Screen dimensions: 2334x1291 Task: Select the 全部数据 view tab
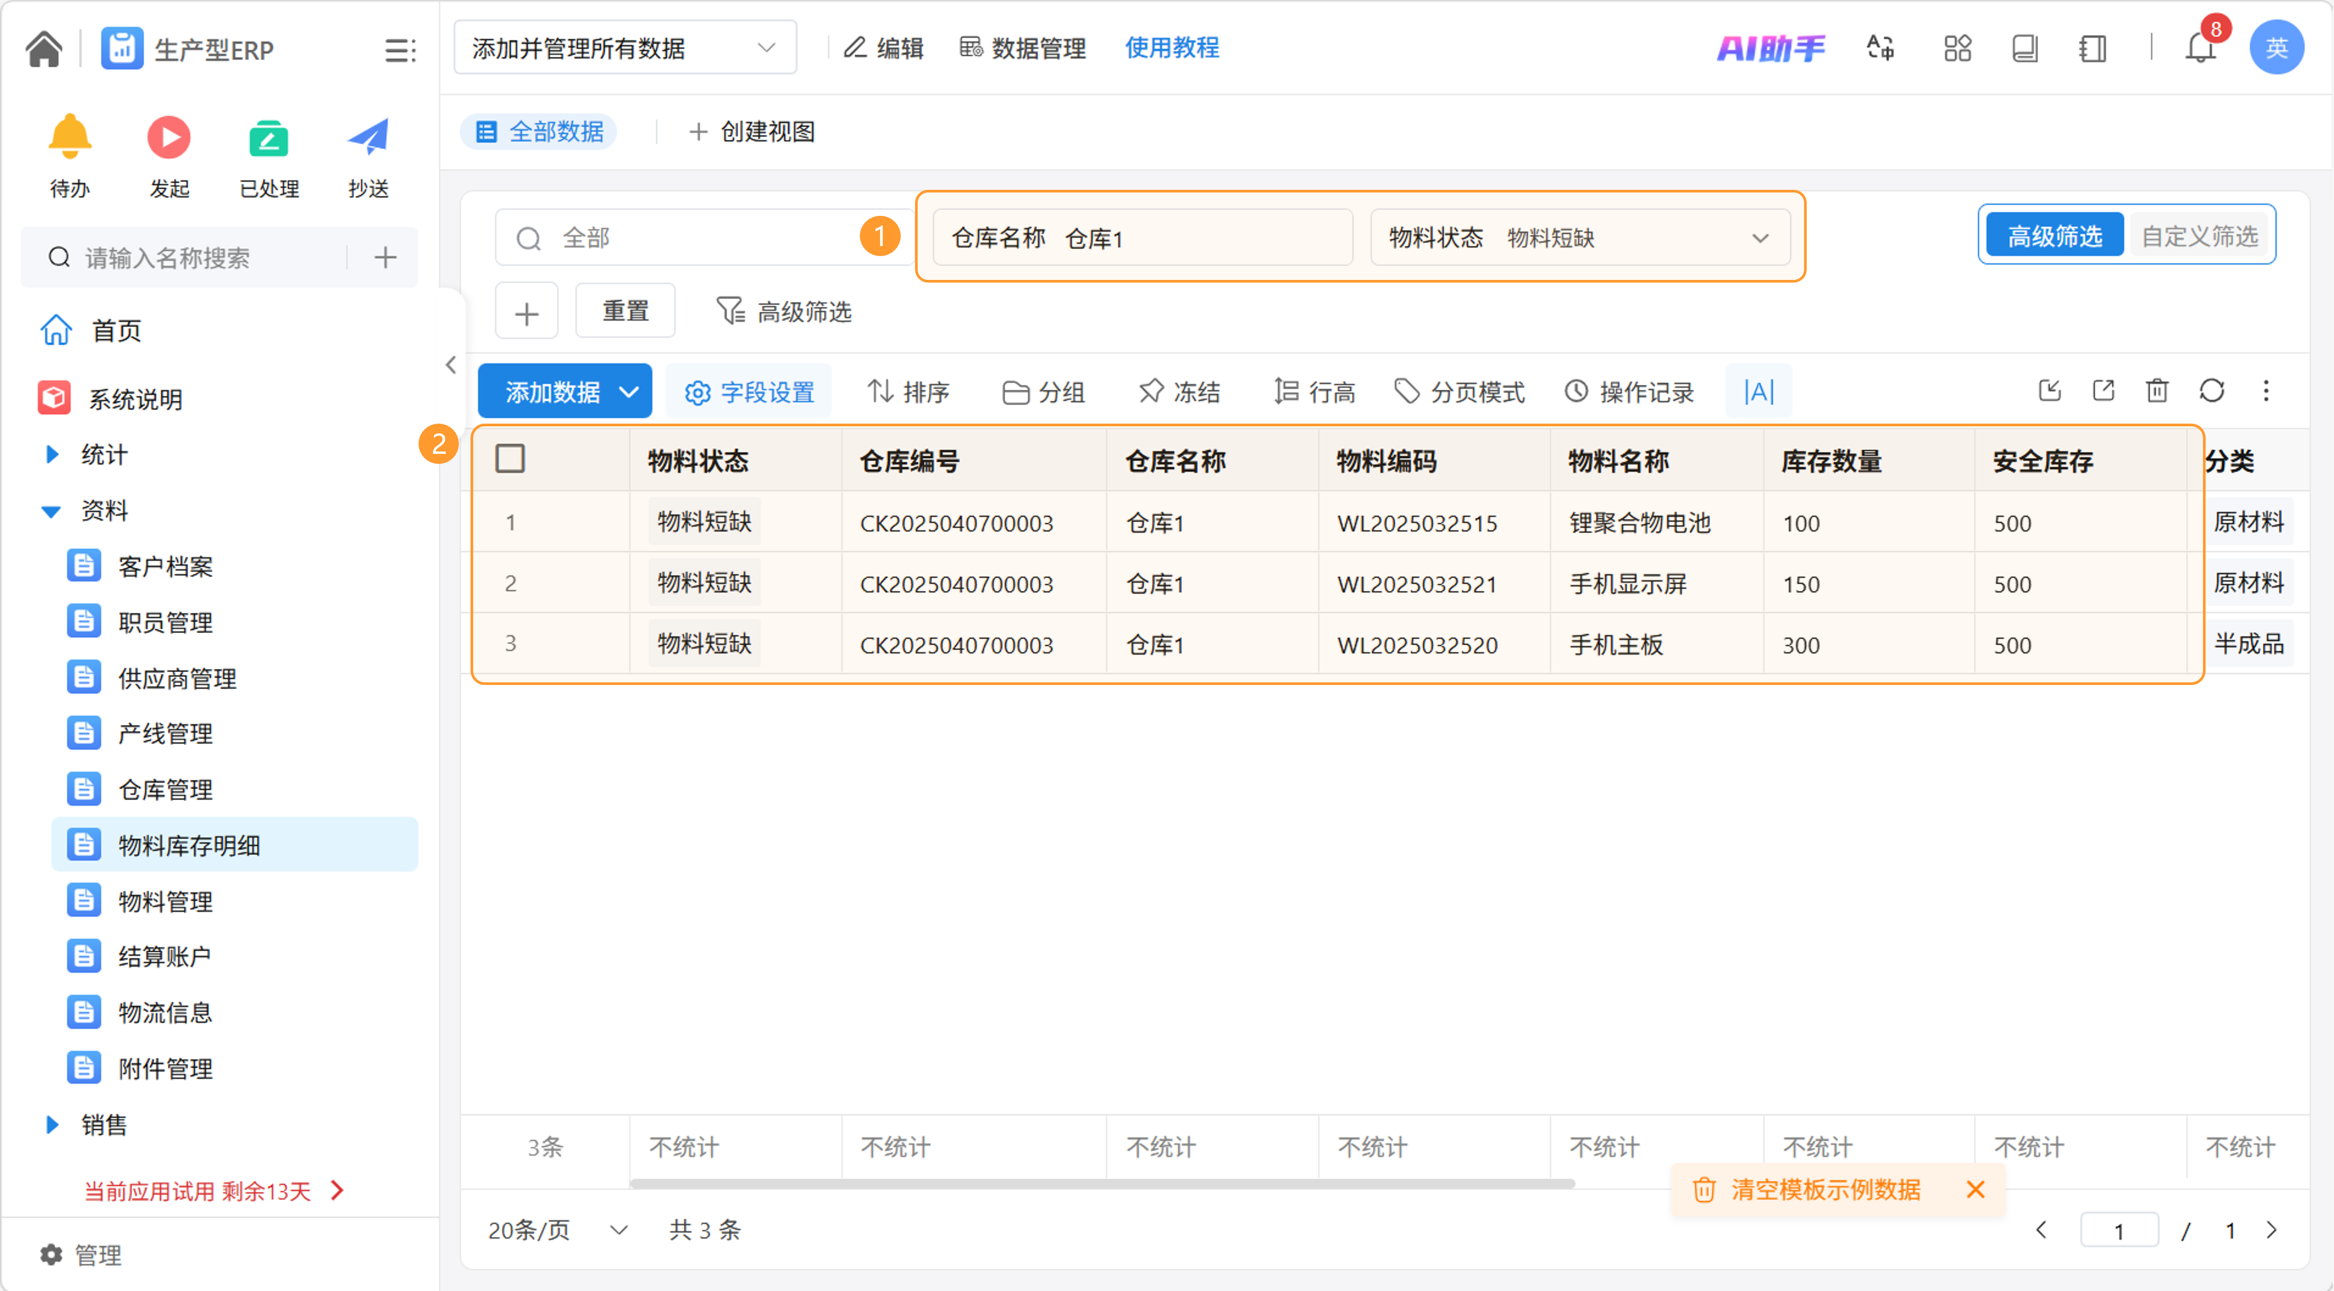coord(540,132)
